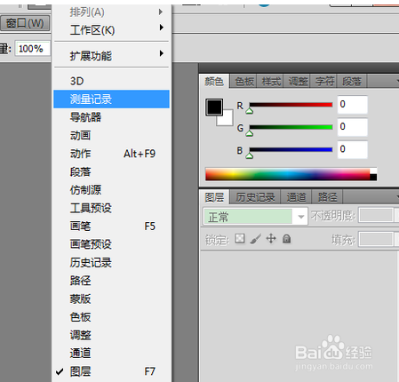Open the 正常 blend mode dropdown
399x382 pixels.
pos(255,217)
